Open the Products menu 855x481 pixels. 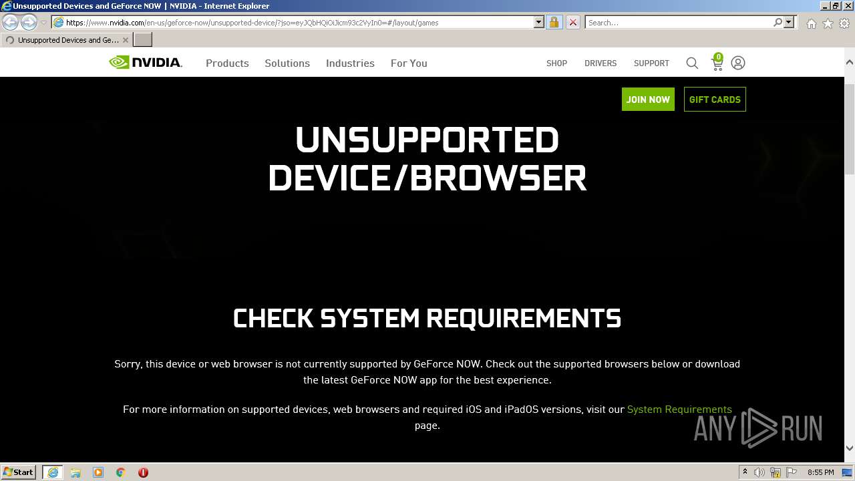(x=227, y=63)
